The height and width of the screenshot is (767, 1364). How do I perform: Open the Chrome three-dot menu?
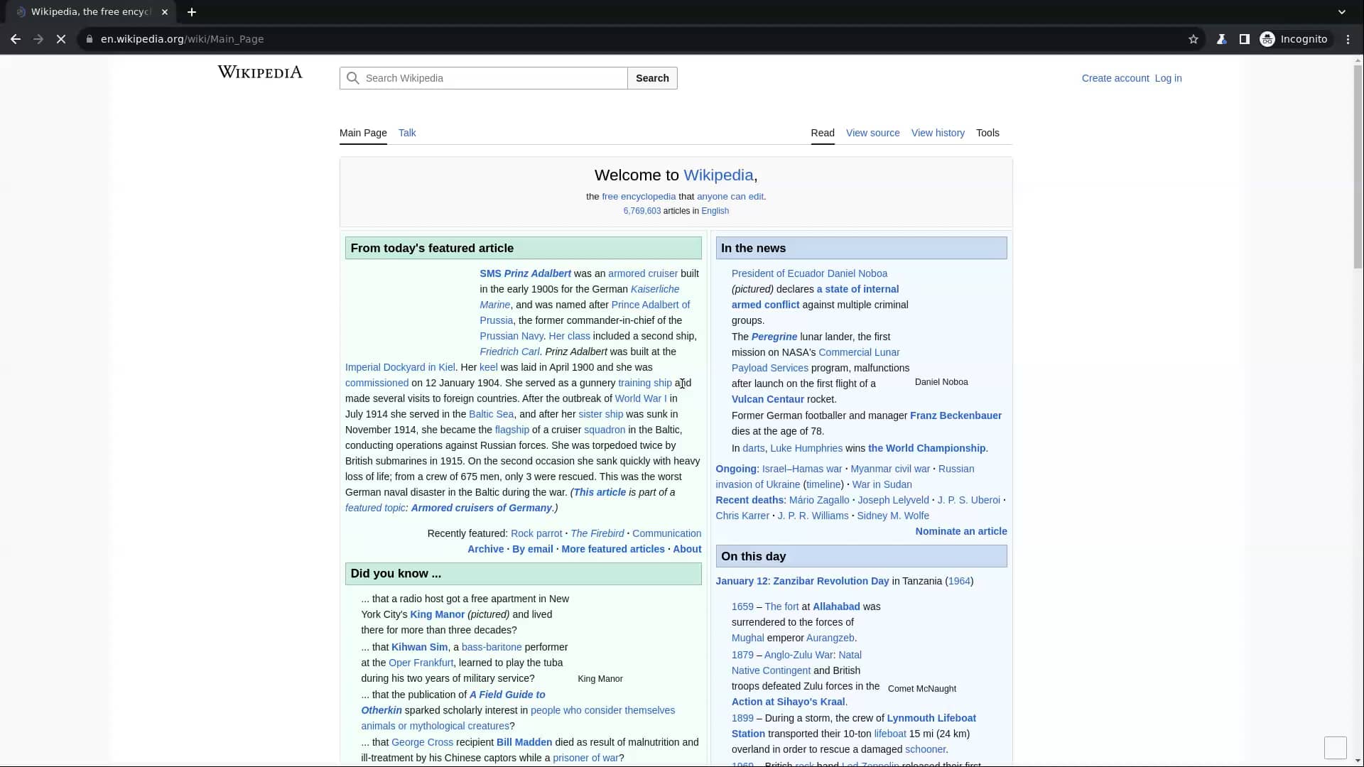coord(1348,39)
